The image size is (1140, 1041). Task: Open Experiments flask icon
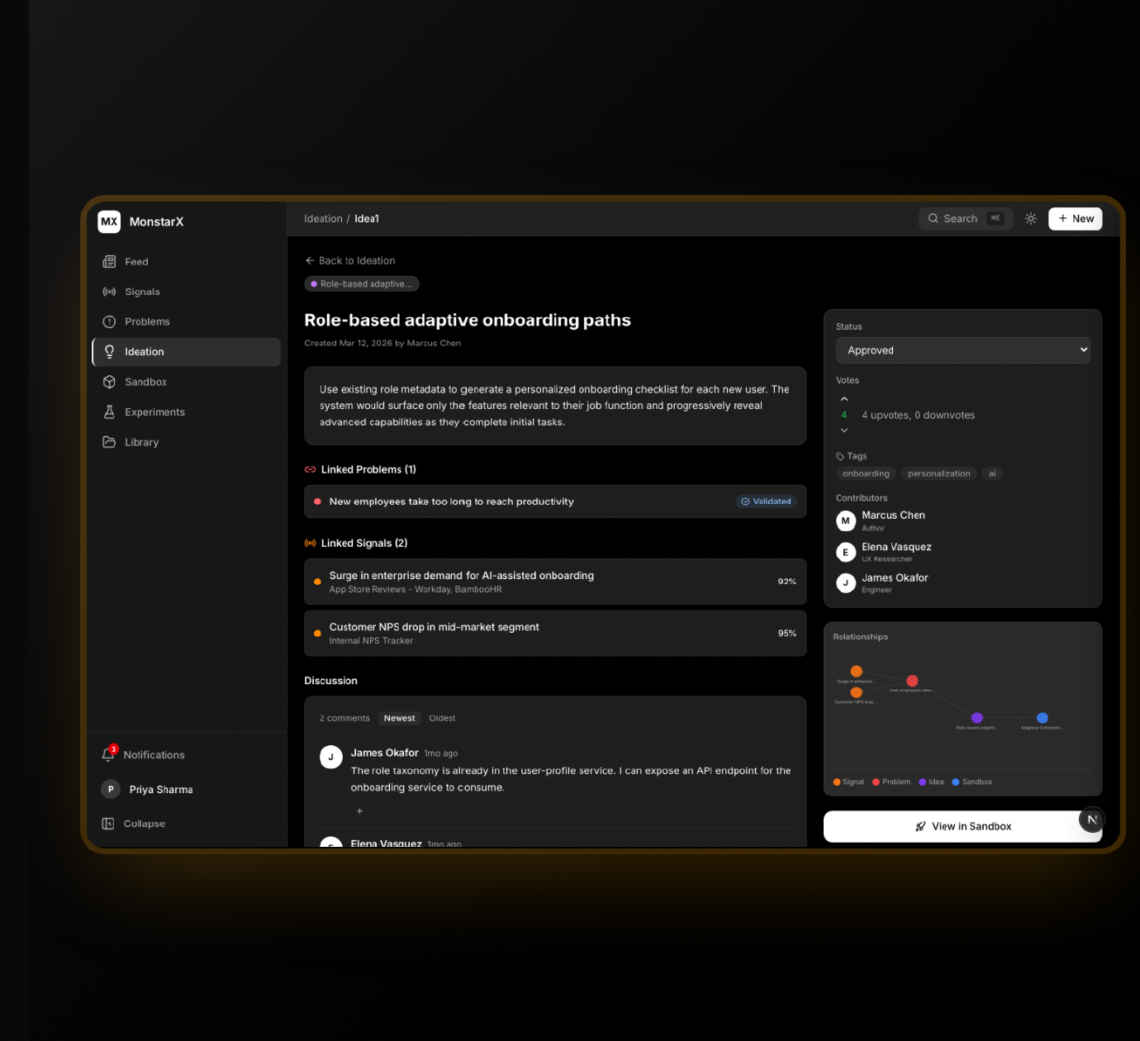point(109,412)
